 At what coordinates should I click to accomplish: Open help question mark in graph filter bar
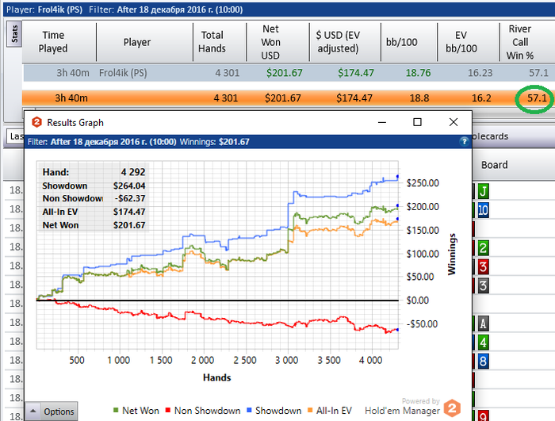(x=464, y=142)
